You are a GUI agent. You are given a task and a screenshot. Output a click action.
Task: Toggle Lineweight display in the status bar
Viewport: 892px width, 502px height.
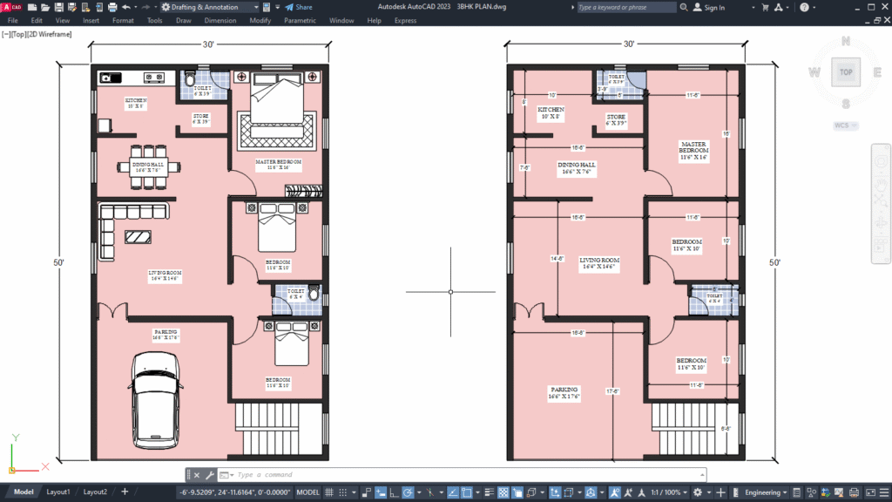(490, 492)
